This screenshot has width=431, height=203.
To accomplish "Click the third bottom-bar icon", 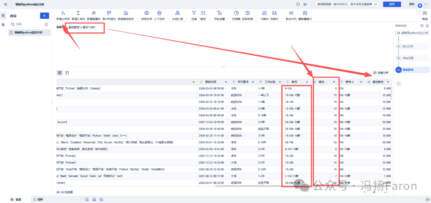I will point(101,199).
